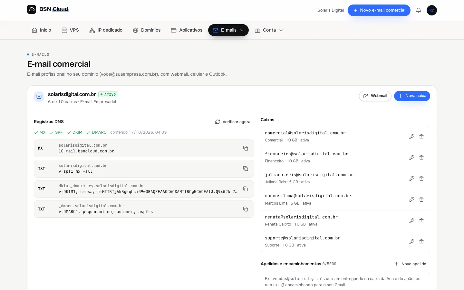The width and height of the screenshot is (464, 290).
Task: Delete the renata@solarisdigital.com.br mailbox
Action: 421,221
